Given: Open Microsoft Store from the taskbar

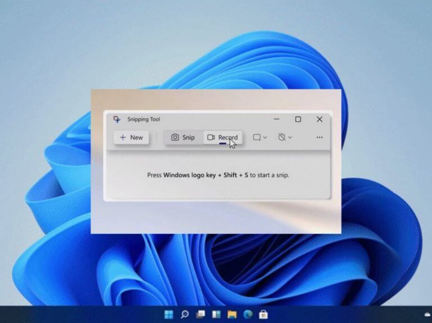Looking at the screenshot, I should (263, 314).
